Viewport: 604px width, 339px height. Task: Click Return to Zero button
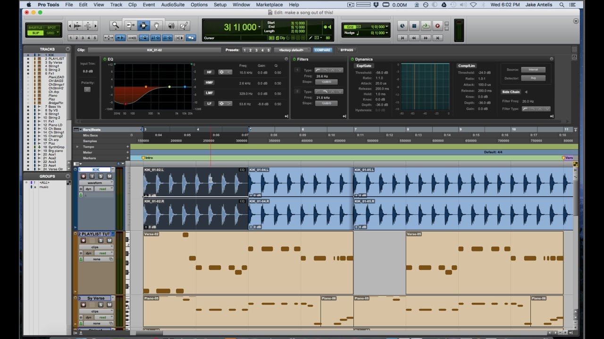[x=402, y=38]
